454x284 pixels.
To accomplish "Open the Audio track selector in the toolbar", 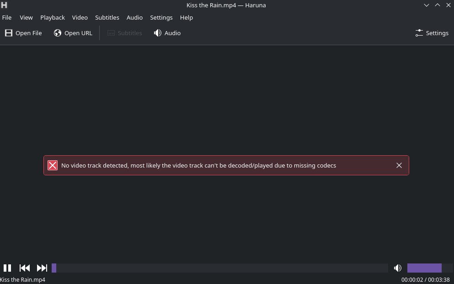I will pos(167,33).
